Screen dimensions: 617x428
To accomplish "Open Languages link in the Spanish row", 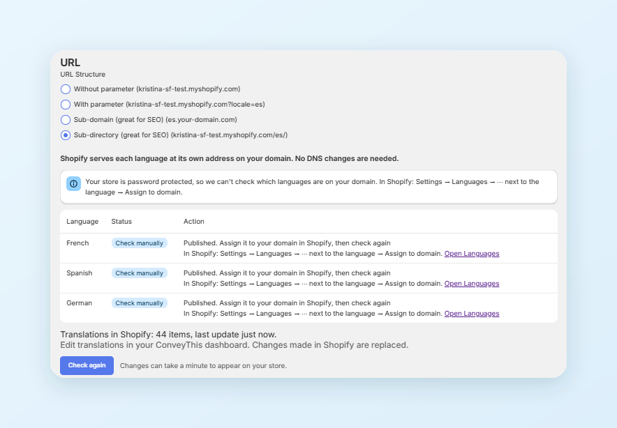I will point(472,284).
